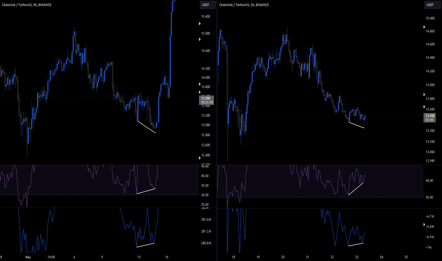Click the 45.00 RSI scale label

pos(205,167)
